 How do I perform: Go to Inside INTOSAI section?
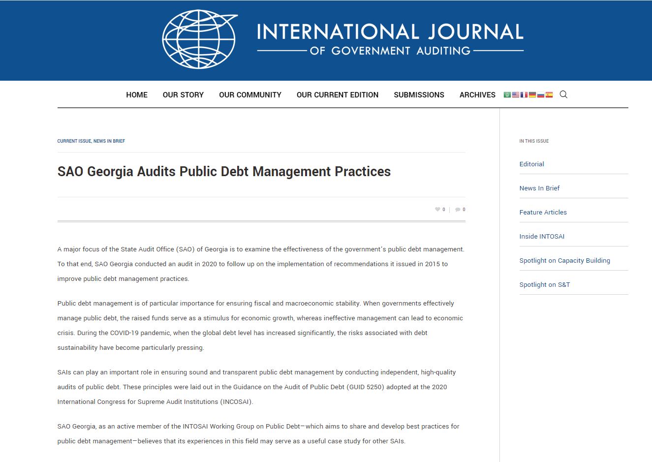tap(542, 237)
